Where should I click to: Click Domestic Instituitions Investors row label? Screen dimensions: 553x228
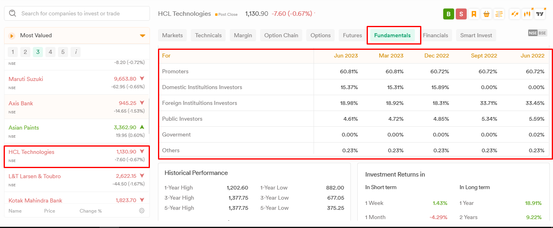(x=202, y=87)
